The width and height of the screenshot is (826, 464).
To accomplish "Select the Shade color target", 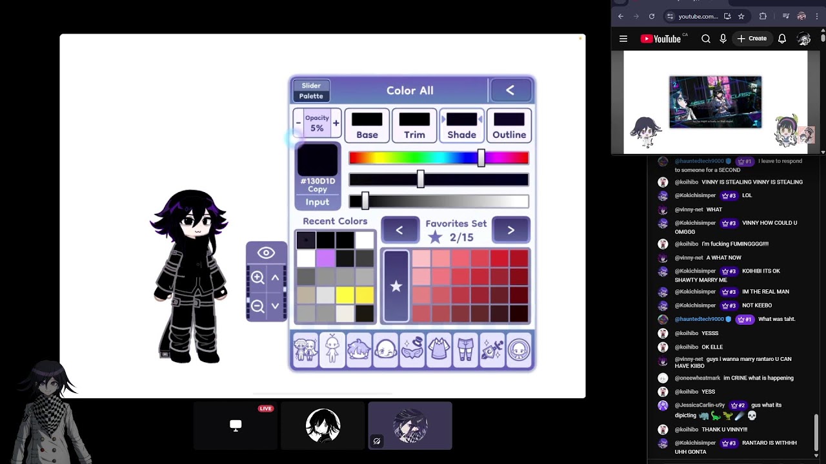I will pyautogui.click(x=462, y=125).
